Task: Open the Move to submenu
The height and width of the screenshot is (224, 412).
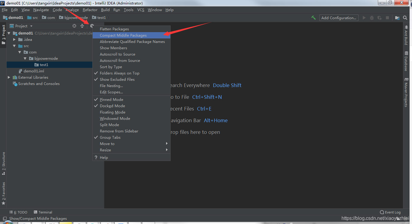Action: [131, 144]
